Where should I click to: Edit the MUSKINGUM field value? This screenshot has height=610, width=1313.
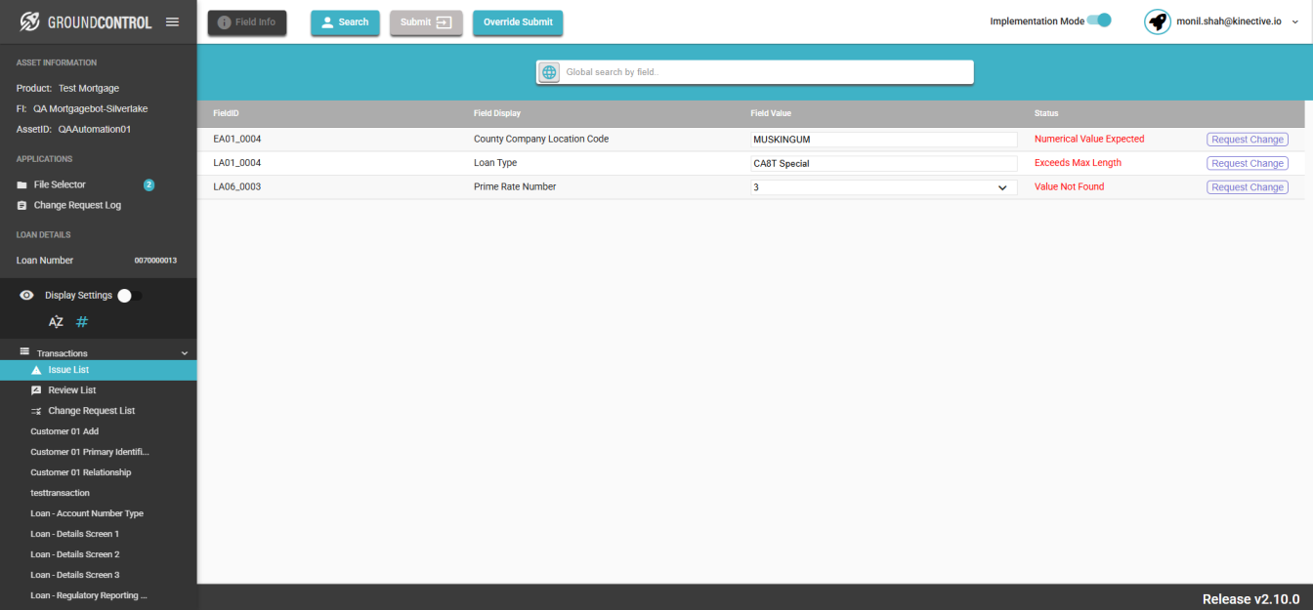click(883, 140)
